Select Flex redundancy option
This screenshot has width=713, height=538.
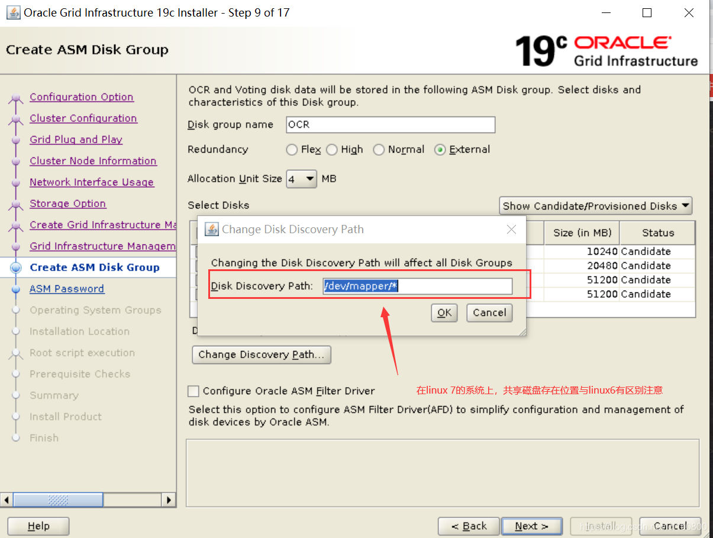pyautogui.click(x=292, y=150)
